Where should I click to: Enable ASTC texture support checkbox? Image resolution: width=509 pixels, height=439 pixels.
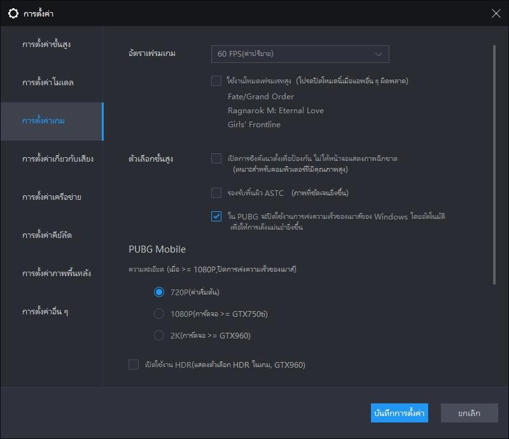pyautogui.click(x=216, y=192)
